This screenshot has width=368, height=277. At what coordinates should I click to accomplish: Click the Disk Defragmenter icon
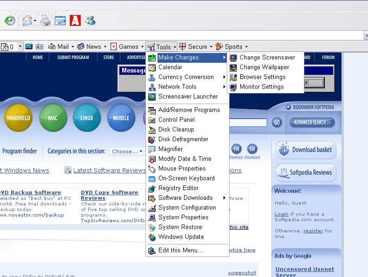click(x=152, y=139)
